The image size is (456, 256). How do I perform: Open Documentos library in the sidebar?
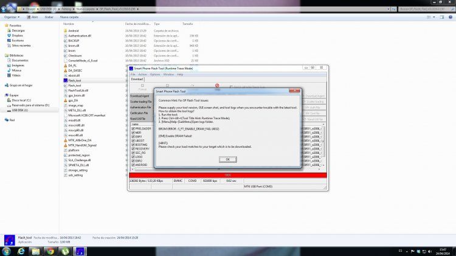[20, 60]
